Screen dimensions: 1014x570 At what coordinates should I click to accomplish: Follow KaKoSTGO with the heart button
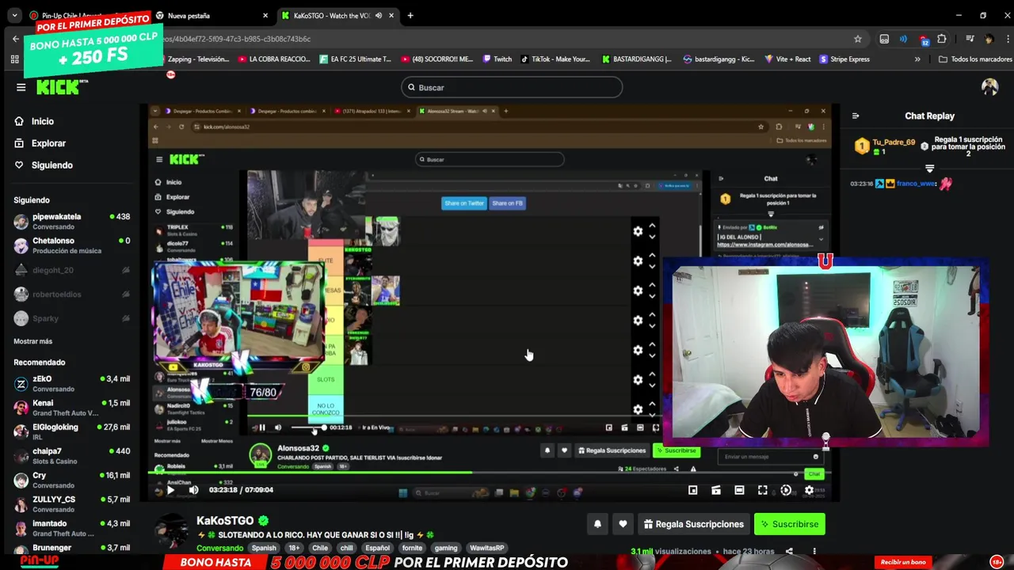[623, 524]
